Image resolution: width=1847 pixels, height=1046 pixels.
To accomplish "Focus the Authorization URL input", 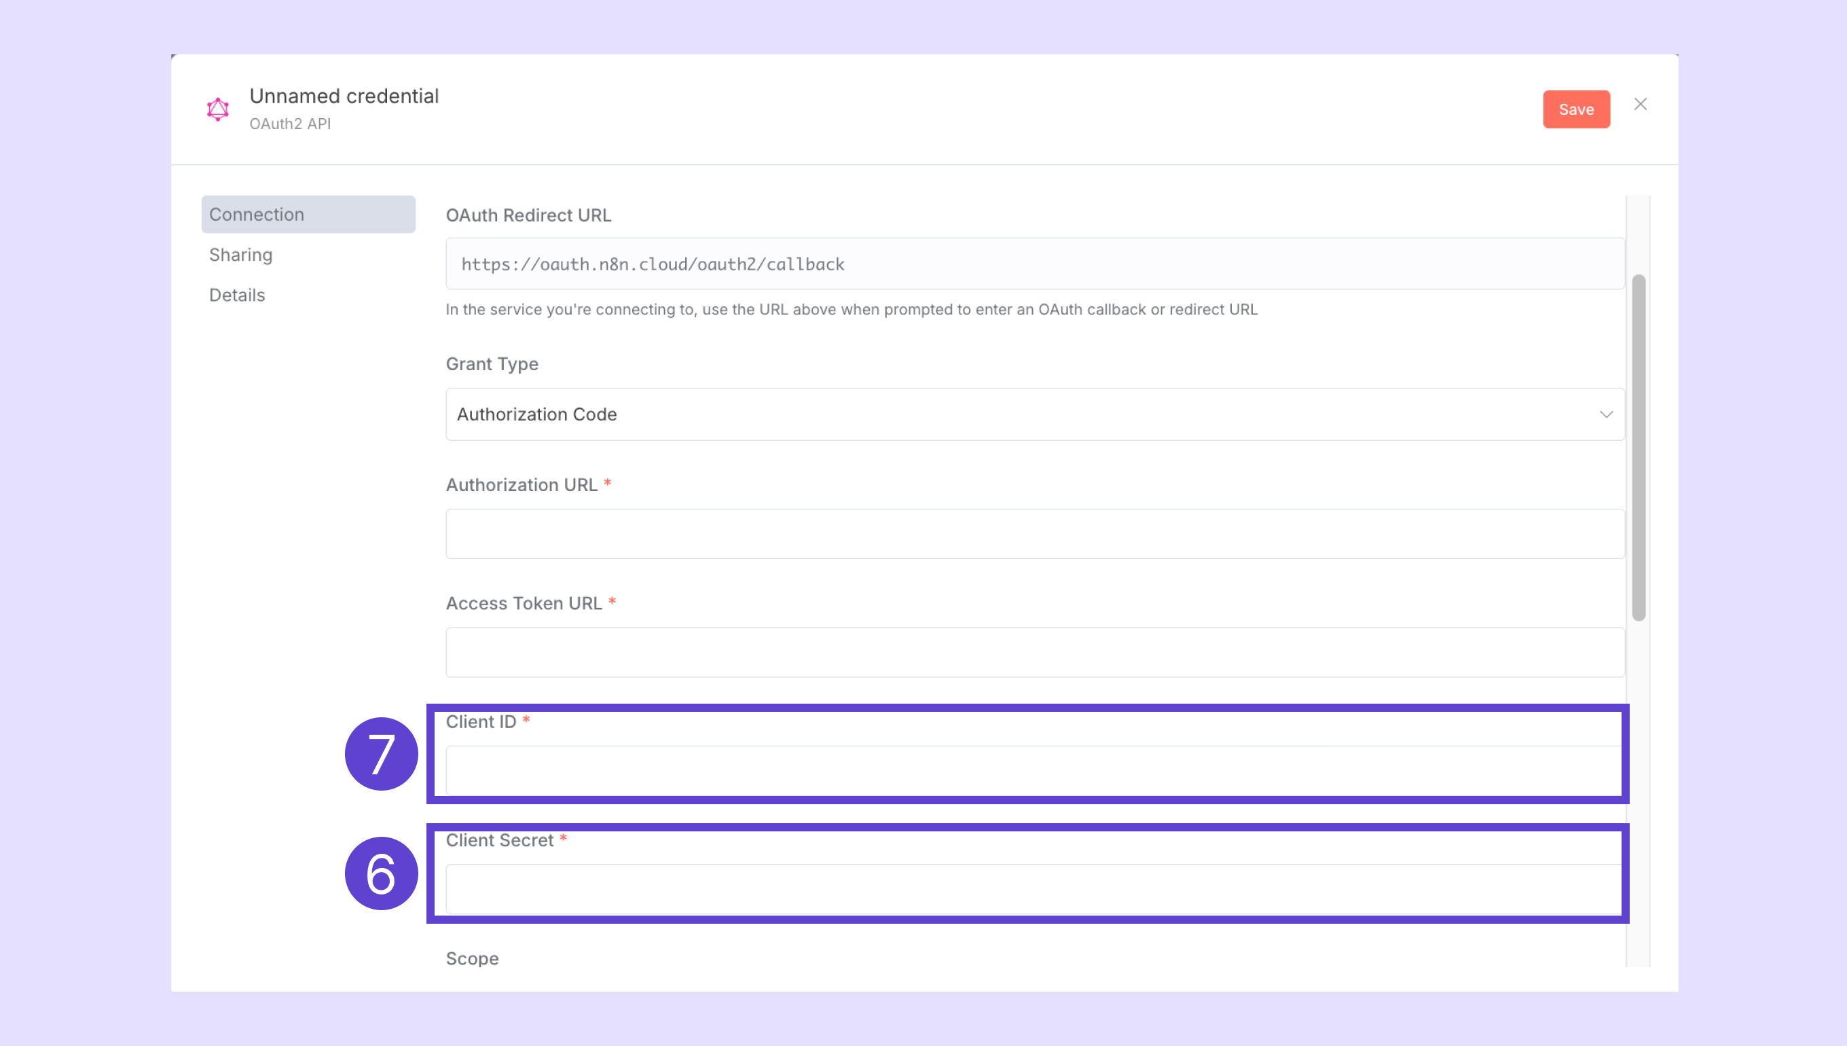I will [1034, 534].
